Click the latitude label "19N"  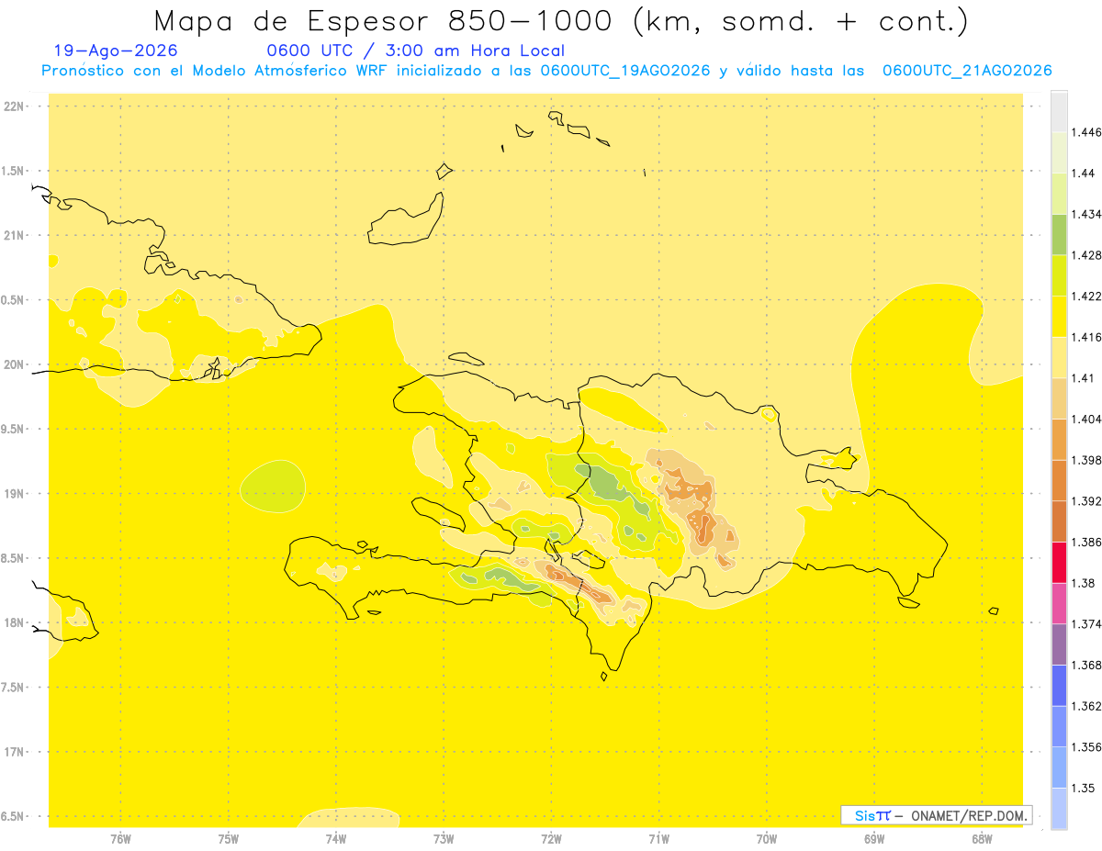(x=16, y=494)
